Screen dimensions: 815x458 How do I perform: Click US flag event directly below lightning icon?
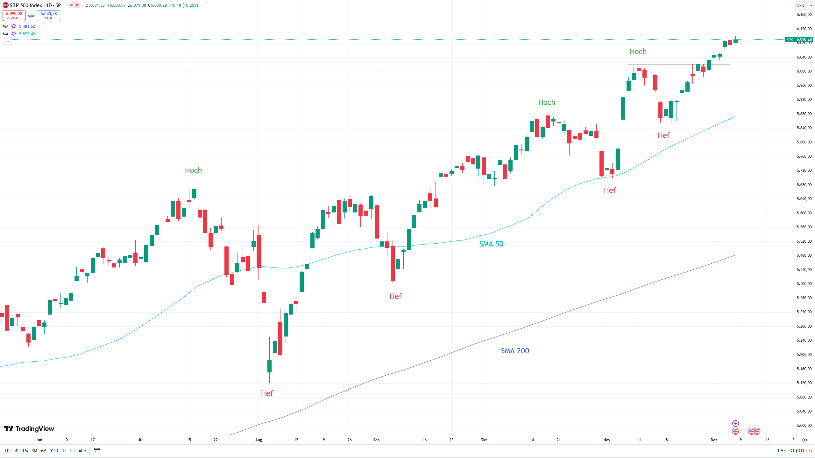(x=735, y=431)
